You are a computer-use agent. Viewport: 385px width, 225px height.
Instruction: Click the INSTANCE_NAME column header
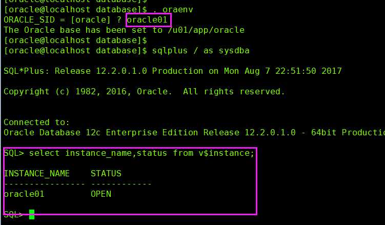tap(37, 173)
